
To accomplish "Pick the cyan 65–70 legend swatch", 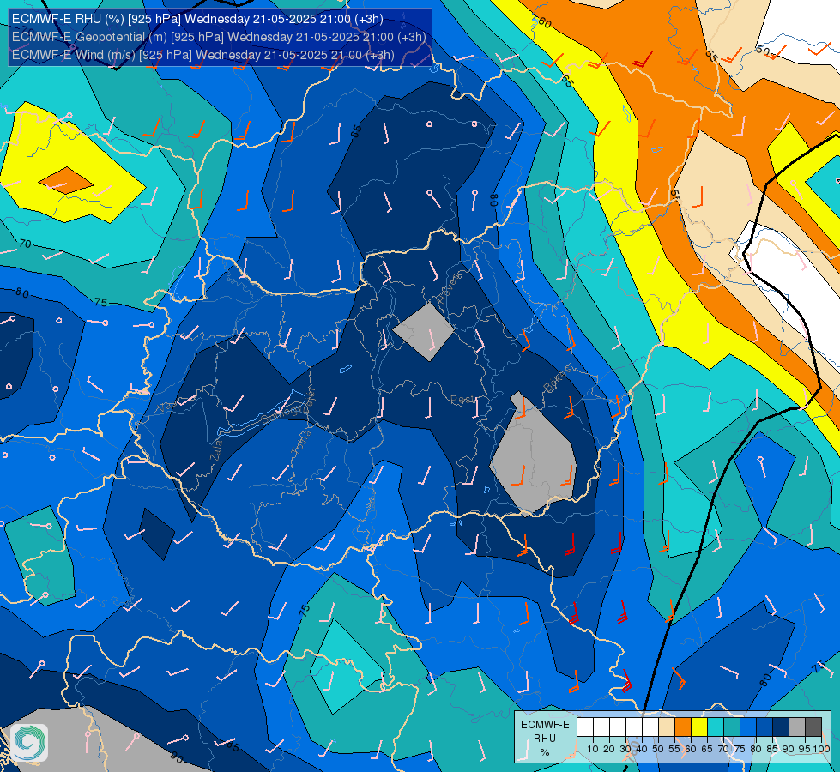I will click(x=716, y=727).
